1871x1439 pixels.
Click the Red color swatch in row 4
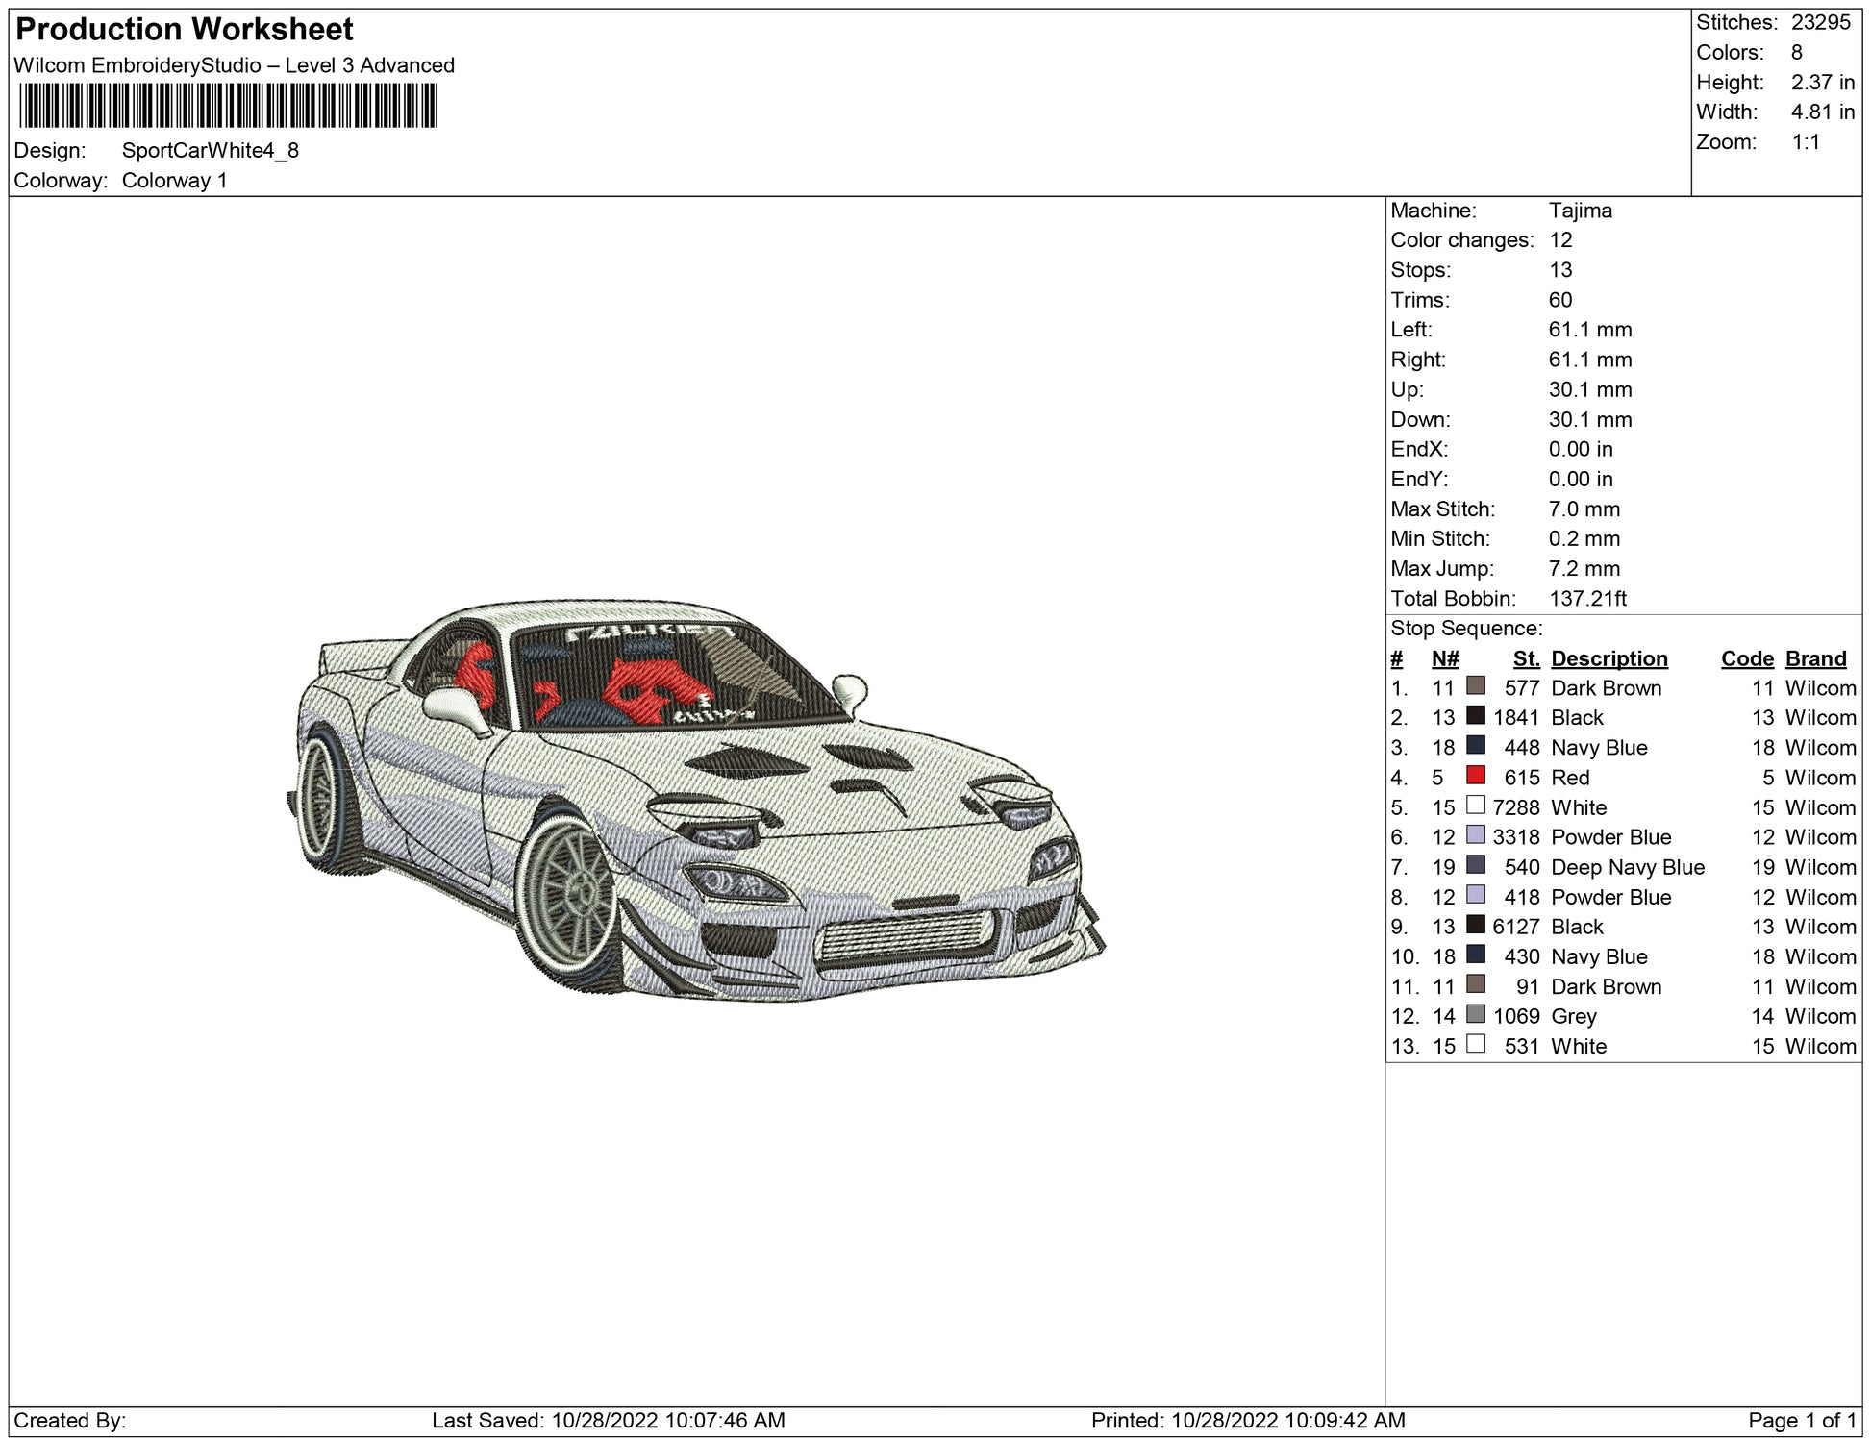(x=1475, y=776)
